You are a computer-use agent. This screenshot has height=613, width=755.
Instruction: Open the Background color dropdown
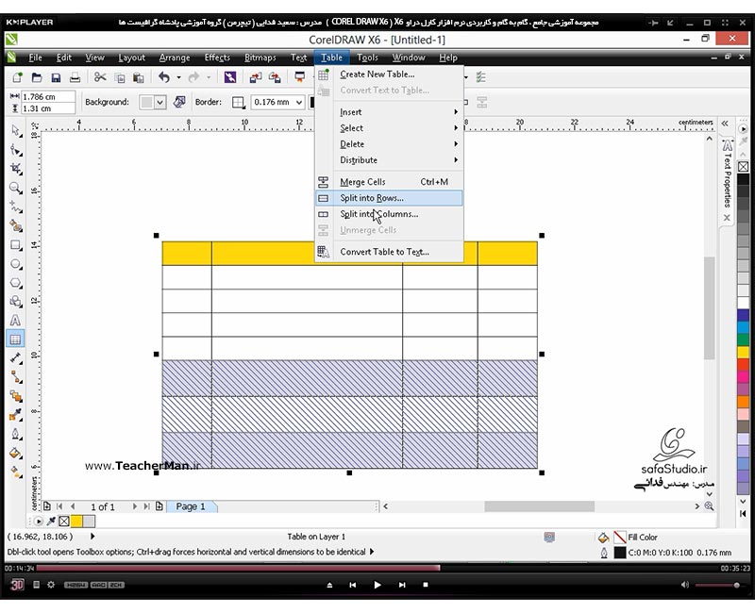(160, 102)
